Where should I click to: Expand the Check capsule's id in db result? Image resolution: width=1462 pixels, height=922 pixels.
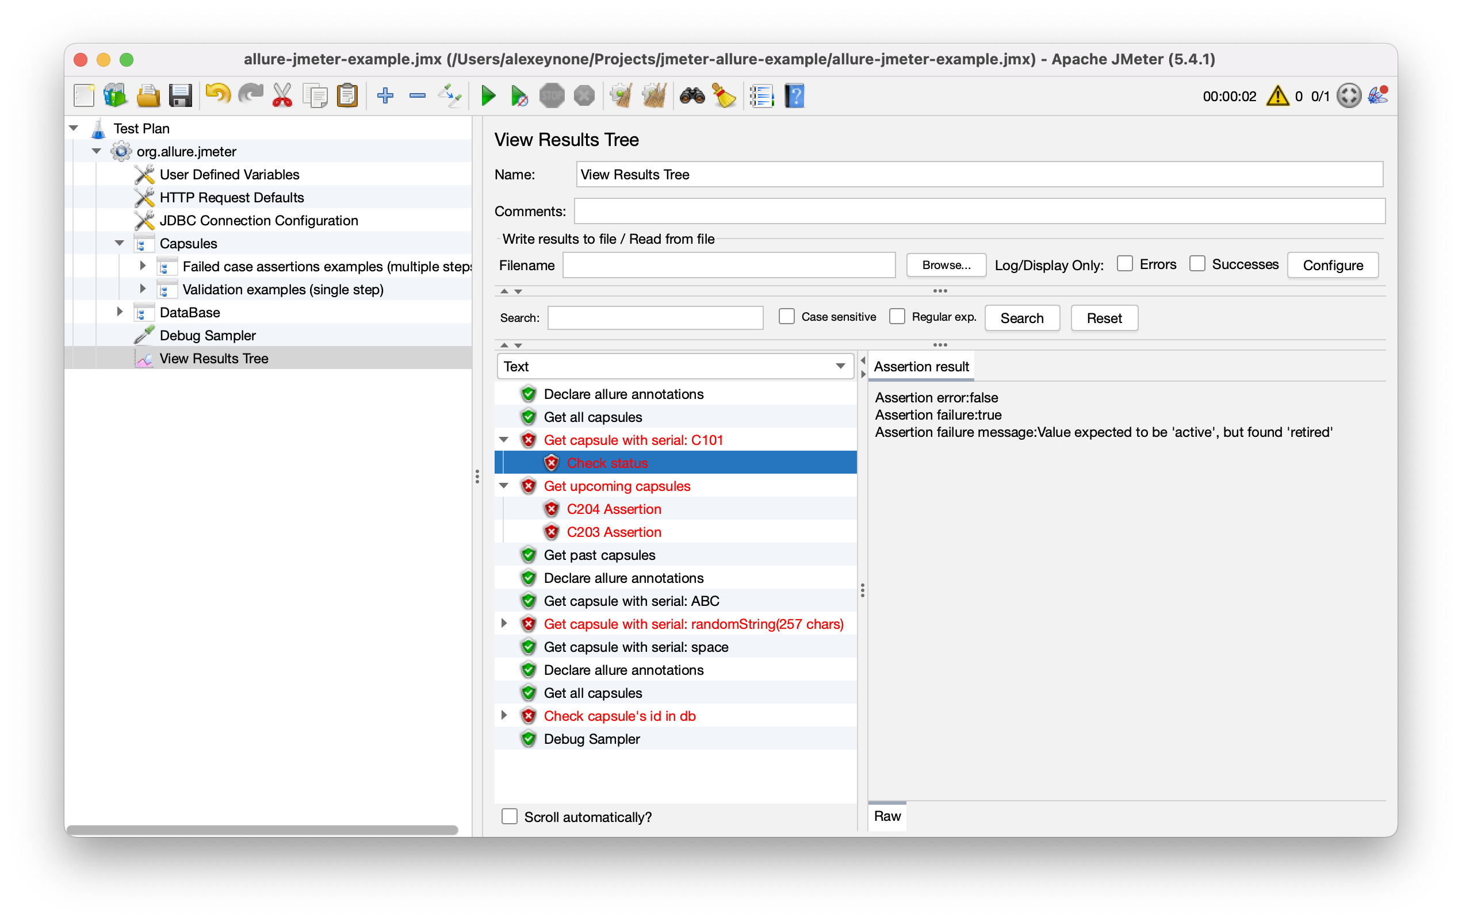point(504,716)
